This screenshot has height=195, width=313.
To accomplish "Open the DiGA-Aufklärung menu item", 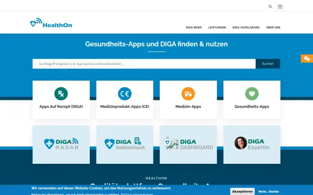I will click(x=246, y=28).
